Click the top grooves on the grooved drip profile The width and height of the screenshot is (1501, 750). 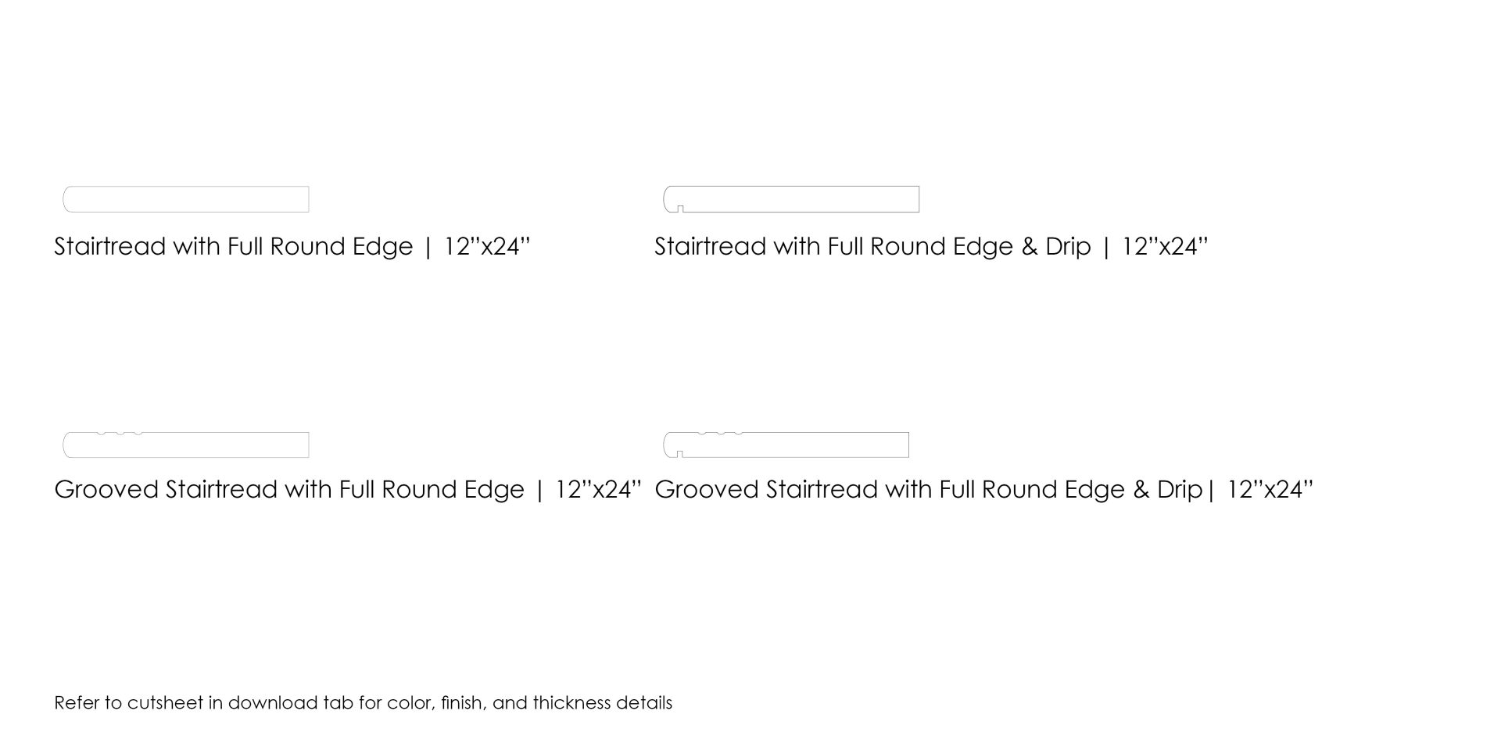(720, 433)
